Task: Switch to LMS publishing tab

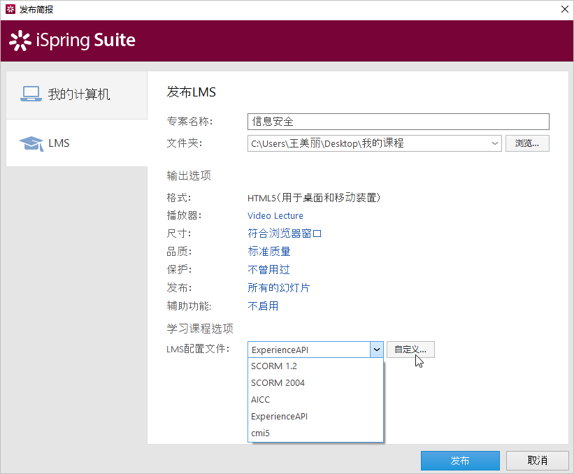Action: point(76,143)
